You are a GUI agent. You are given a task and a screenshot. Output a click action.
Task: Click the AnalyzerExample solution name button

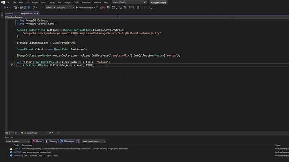(x=158, y=3)
